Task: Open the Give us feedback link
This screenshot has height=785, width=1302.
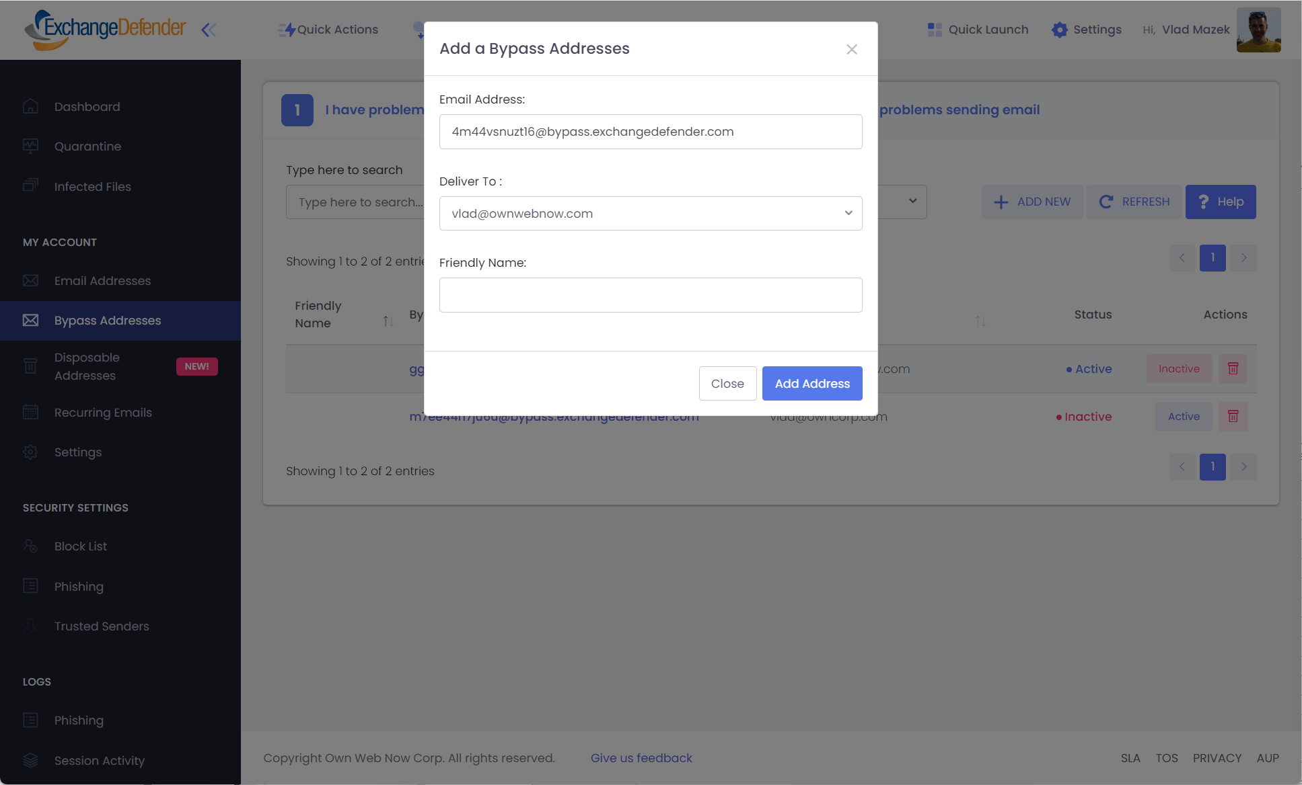Action: click(641, 757)
